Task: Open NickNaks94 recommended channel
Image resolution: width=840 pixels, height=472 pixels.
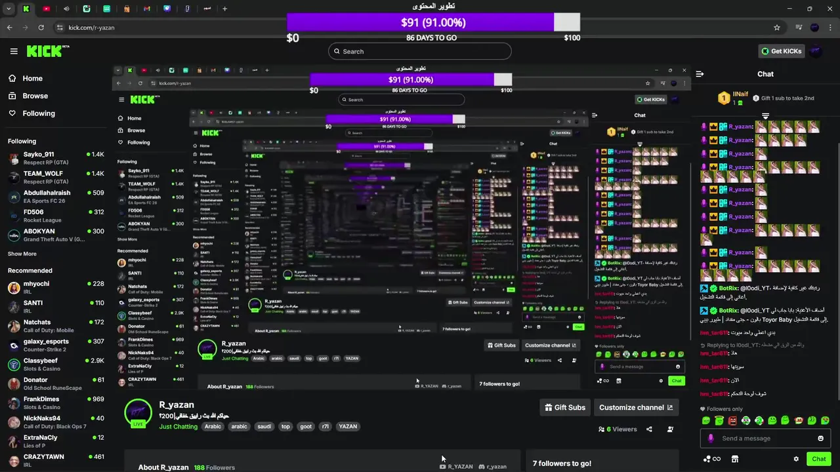Action: pos(56,422)
